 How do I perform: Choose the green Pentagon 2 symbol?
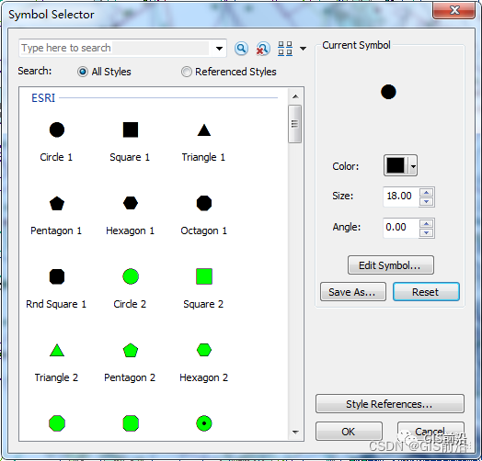pos(131,350)
